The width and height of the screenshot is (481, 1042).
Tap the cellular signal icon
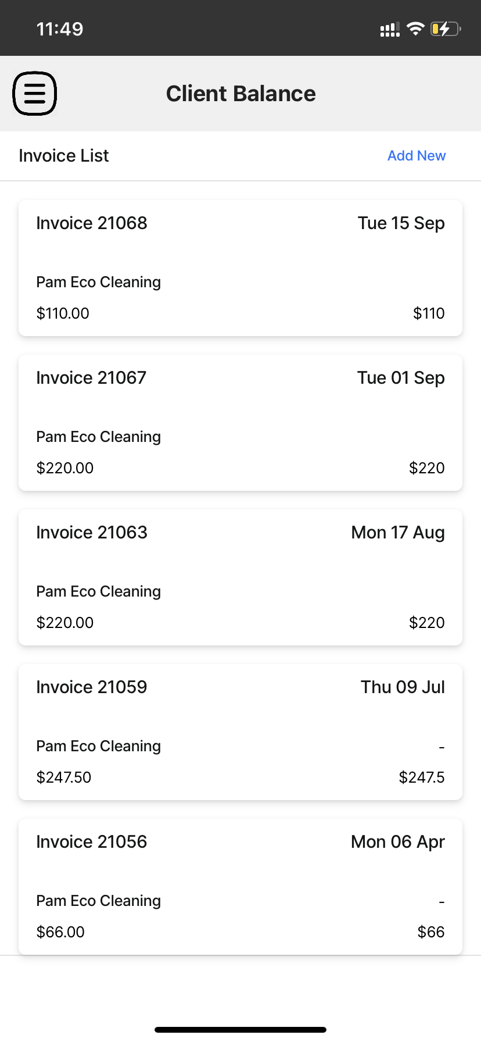click(x=390, y=30)
